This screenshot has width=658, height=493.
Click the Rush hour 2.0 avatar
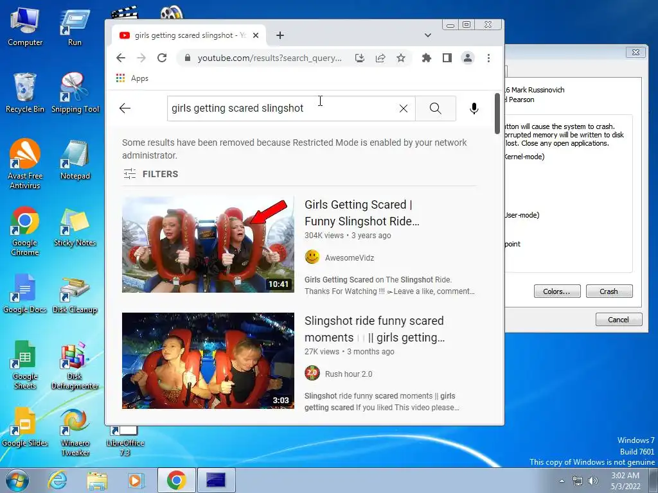click(312, 373)
